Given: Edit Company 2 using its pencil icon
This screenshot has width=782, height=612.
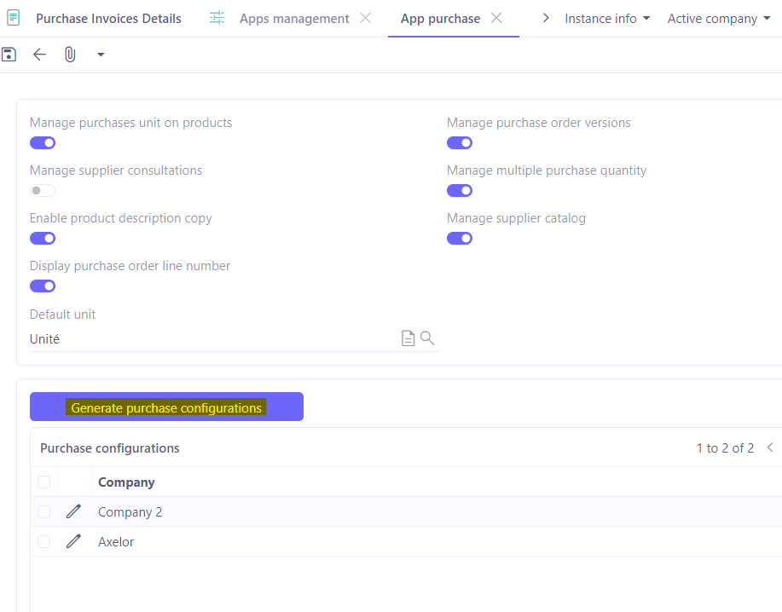Looking at the screenshot, I should pos(73,511).
